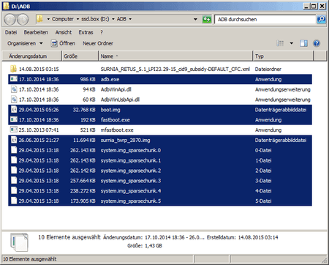The height and width of the screenshot is (265, 329).
Task: Select the SURNIA_RETUS_5.1 folder name
Action: 175,69
